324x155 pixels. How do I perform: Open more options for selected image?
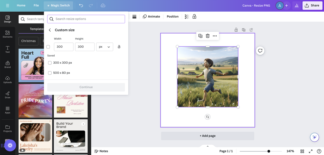tap(215, 36)
